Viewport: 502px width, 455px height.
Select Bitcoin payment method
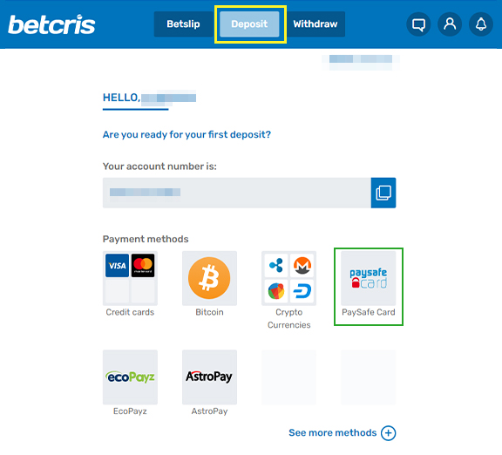(x=209, y=278)
